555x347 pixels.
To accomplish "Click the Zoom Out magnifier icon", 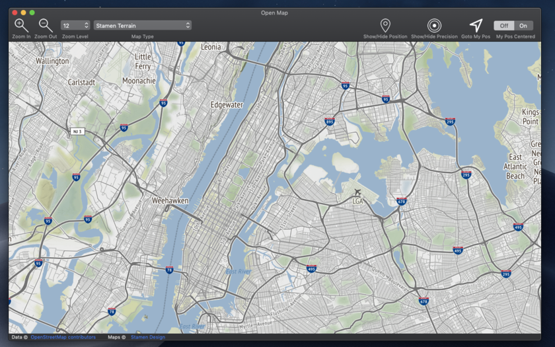I will [x=46, y=26].
